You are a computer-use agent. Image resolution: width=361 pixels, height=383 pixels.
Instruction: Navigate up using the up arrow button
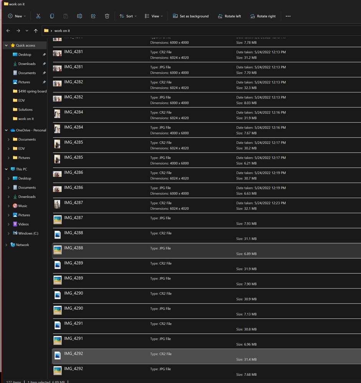click(x=36, y=31)
